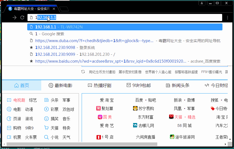Click the 苏宁易购 lion logo icon
The width and height of the screenshot is (234, 149).
135,108
